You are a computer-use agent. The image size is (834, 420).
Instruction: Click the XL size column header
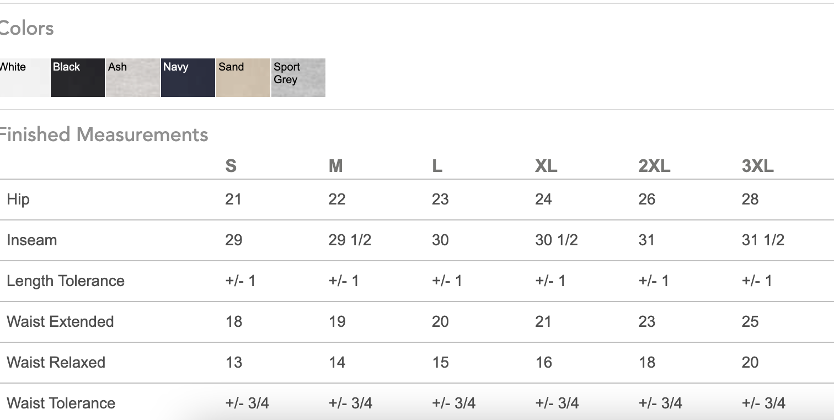point(546,166)
